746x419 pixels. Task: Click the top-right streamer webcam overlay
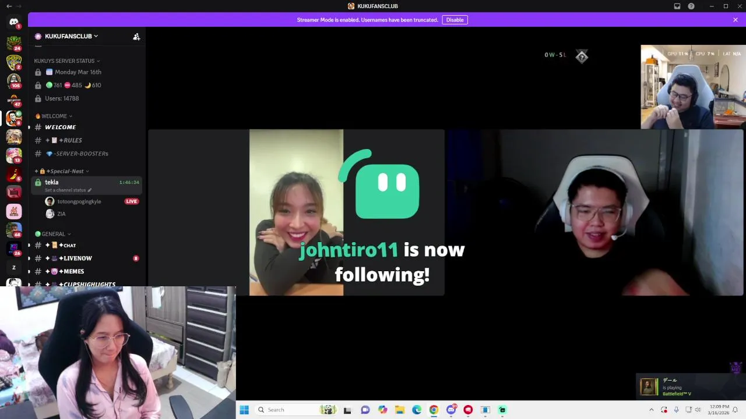click(x=693, y=87)
